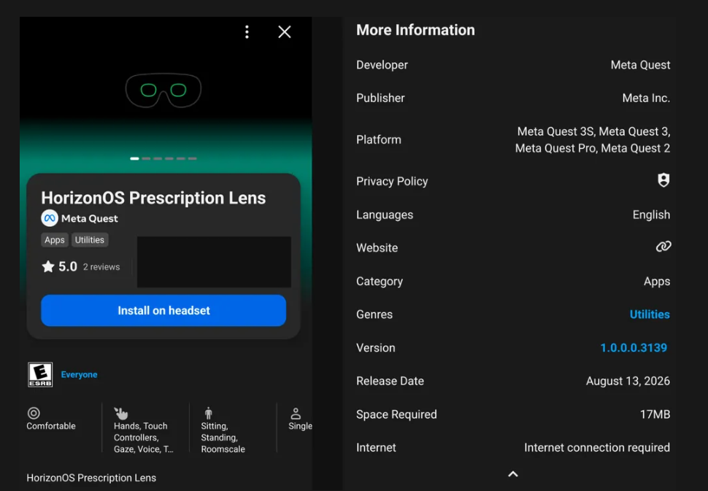Click the 5.0 rating value
The height and width of the screenshot is (491, 708).
pos(68,267)
